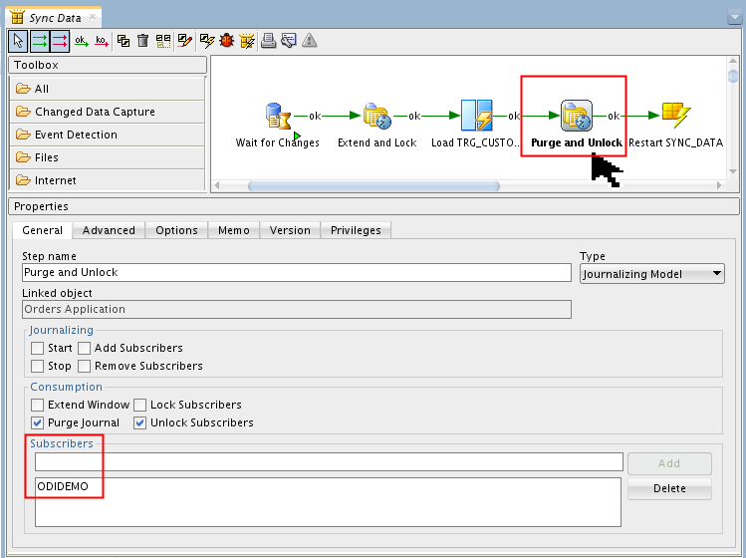Select the Extend and Lock step icon
Viewport: 746px width, 558px height.
[376, 117]
